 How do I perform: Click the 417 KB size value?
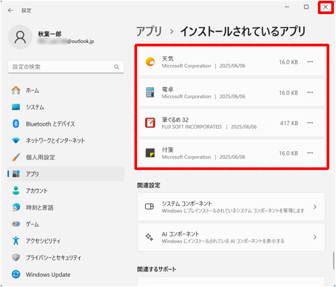click(x=289, y=123)
